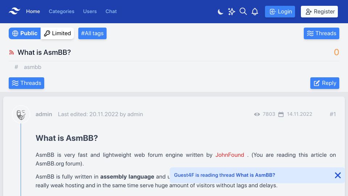Click the asmbb tag
The height and width of the screenshot is (196, 348).
(x=33, y=67)
